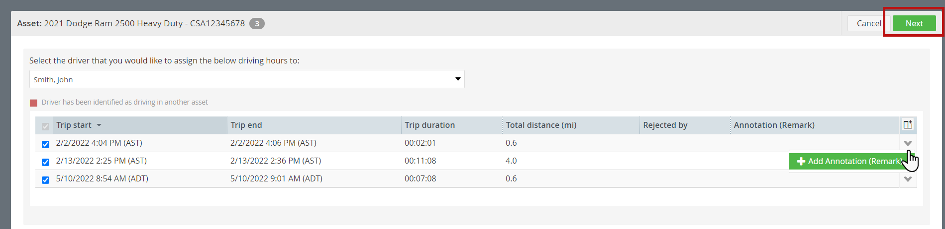
Task: Uncheck the 2/13/2022 2:25 PM trip checkbox
Action: pos(45,162)
